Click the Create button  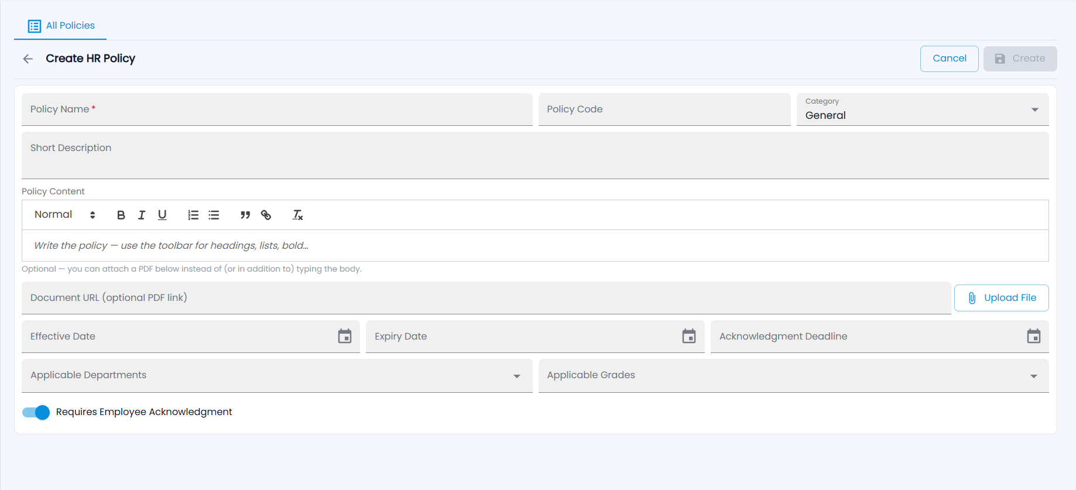coord(1020,59)
